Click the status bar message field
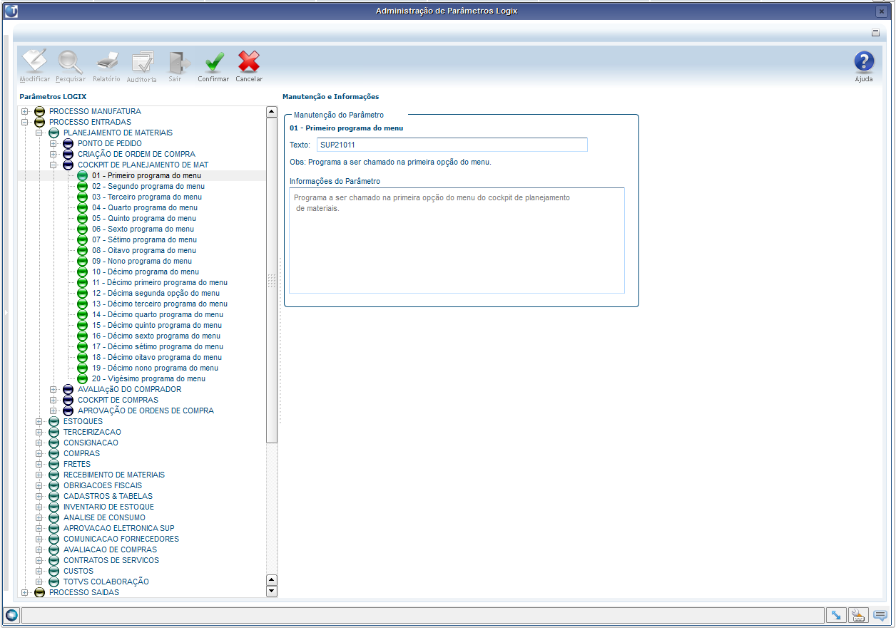 [x=422, y=615]
